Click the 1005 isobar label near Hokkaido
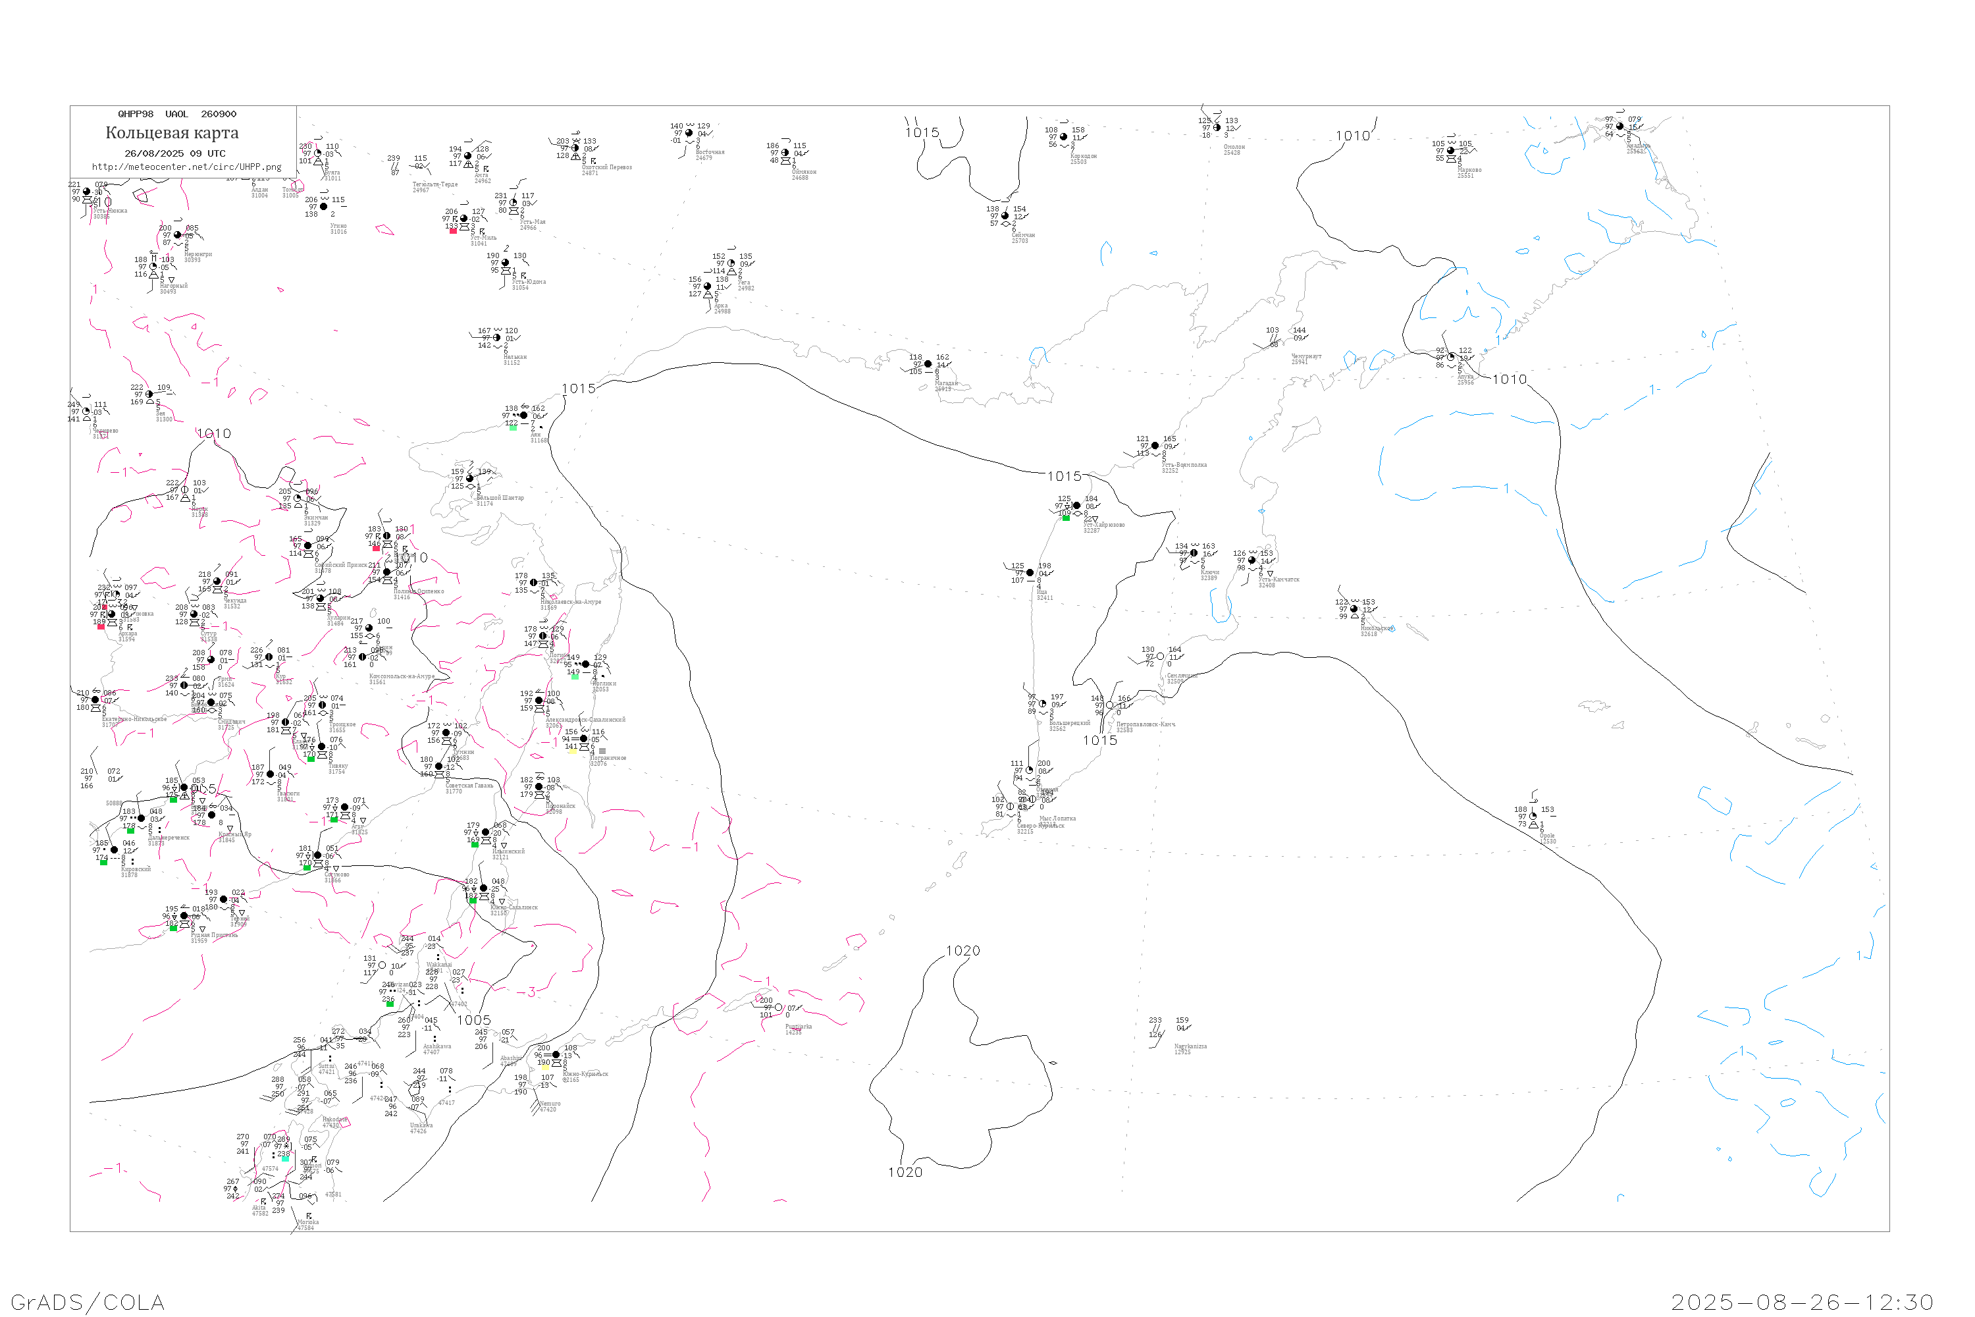Viewport: 1975px width, 1317px height. 473,1019
